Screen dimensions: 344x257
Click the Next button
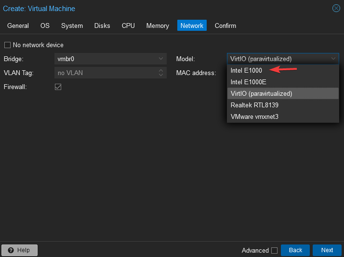327,250
